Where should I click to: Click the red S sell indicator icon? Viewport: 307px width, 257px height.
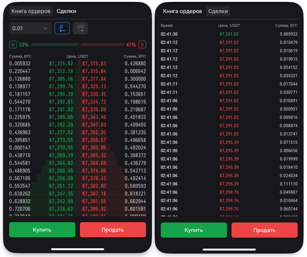pos(143,45)
